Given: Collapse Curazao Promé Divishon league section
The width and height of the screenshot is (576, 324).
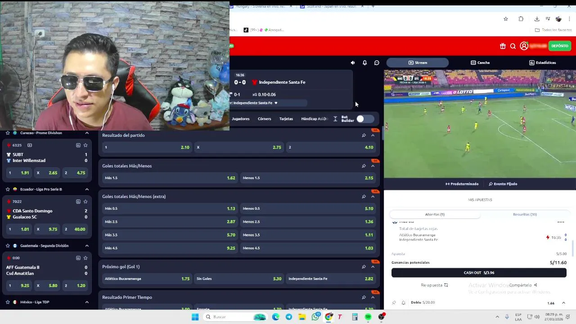Looking at the screenshot, I should pos(87,133).
